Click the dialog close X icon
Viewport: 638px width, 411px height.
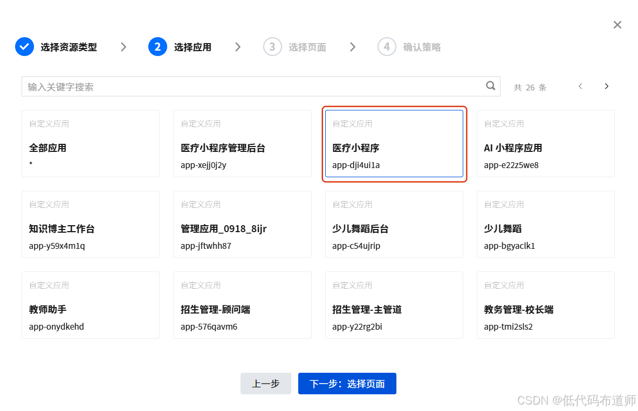click(x=617, y=24)
